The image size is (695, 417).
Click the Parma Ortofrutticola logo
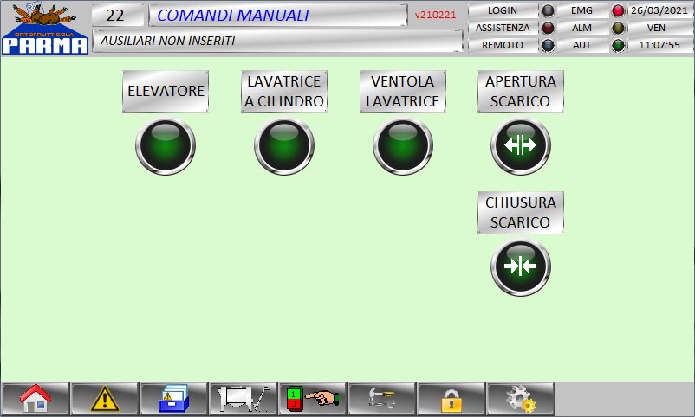(44, 29)
